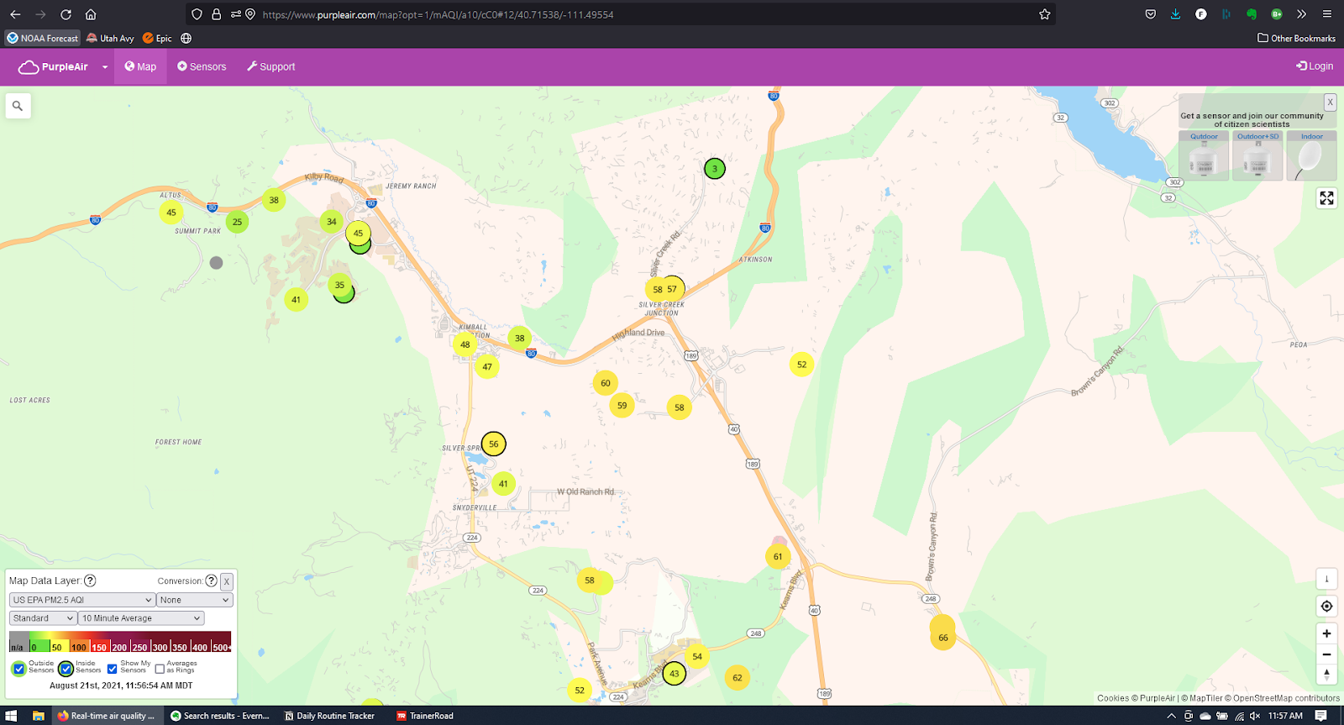Zoom in on the map
This screenshot has width=1344, height=725.
pos(1326,633)
